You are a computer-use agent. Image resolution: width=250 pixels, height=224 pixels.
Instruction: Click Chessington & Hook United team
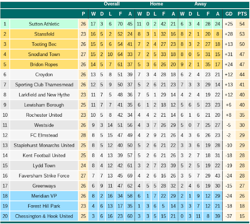tap(44, 216)
